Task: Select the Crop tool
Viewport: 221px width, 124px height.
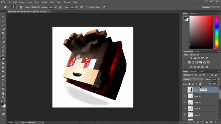Action: pyautogui.click(x=3, y=33)
